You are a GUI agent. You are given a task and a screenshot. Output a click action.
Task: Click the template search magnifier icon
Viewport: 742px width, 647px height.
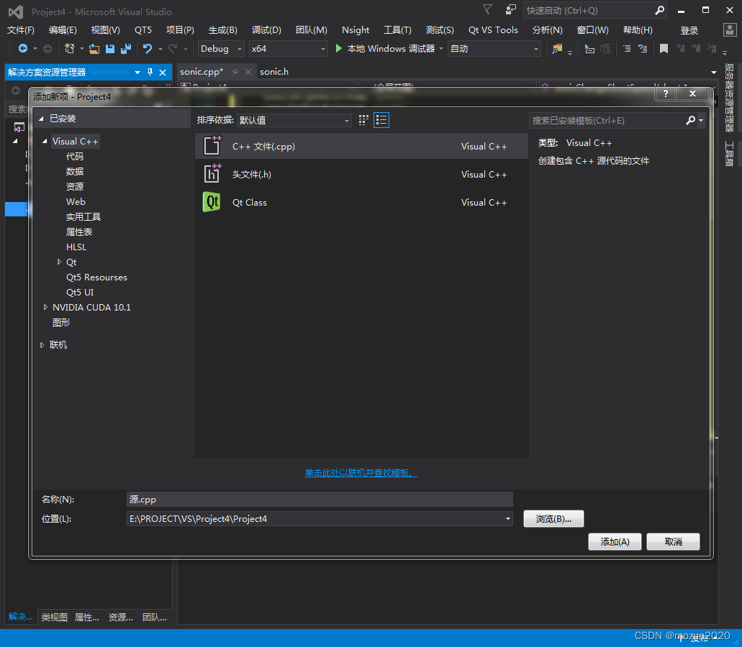[691, 121]
